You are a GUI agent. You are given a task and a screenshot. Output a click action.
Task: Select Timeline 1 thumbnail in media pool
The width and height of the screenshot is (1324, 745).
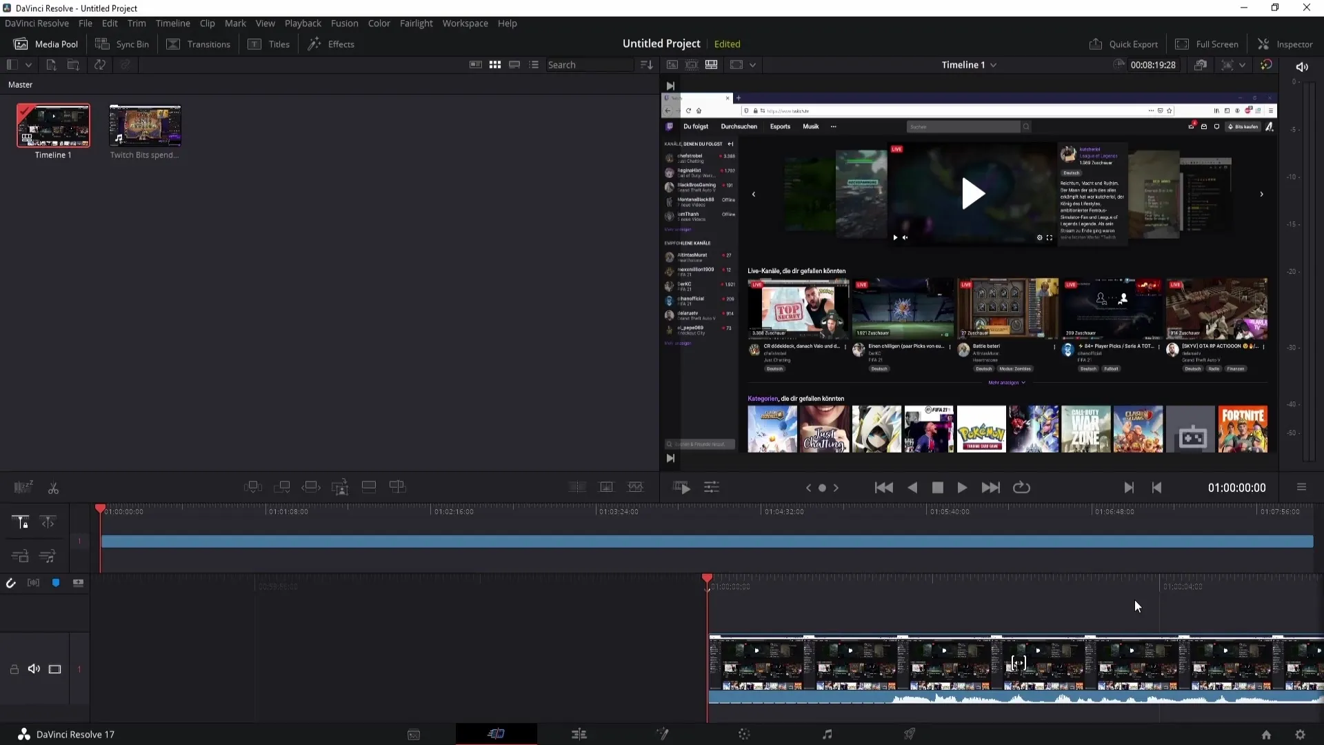[x=53, y=126]
